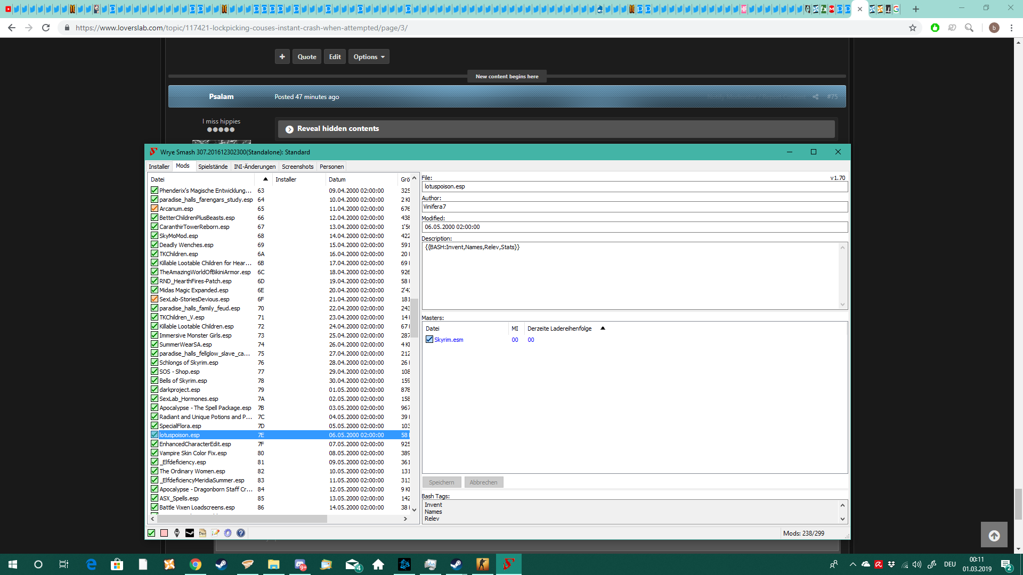This screenshot has height=575, width=1023.
Task: Open Microsoft Store from the taskbar
Action: (x=117, y=564)
